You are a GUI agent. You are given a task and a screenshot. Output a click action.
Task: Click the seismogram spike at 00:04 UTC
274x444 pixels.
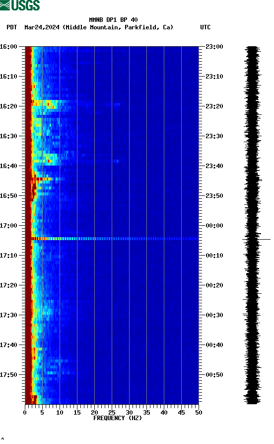256,239
